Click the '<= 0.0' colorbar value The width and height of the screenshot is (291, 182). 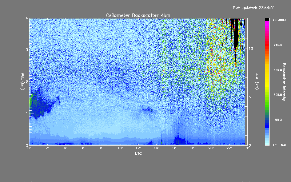[279, 145]
